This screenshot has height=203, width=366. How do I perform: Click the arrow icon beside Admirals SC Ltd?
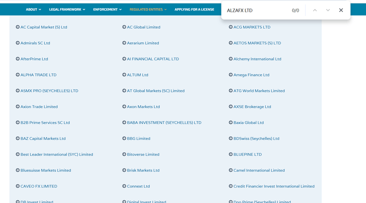(x=17, y=43)
